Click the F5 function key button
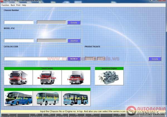167x117 pixels. [62, 115]
